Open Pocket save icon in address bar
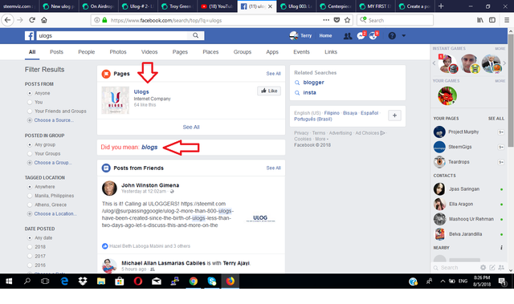Image resolution: width=514 pixels, height=304 pixels. click(x=337, y=20)
